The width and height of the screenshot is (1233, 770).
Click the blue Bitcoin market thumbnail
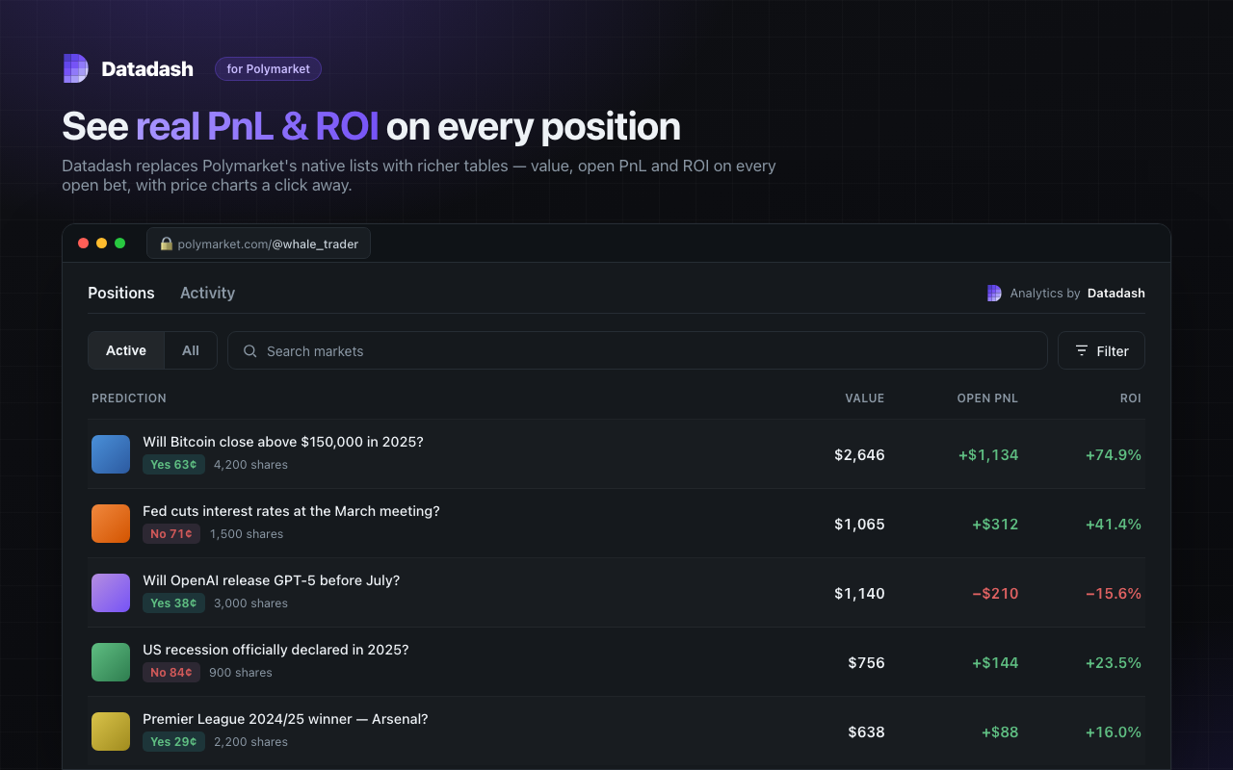pos(111,454)
